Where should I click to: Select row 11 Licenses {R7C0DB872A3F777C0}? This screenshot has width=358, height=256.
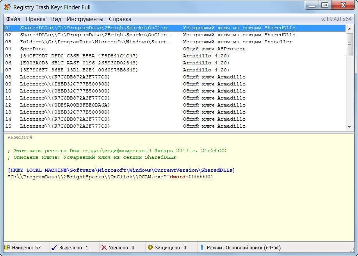175,98
